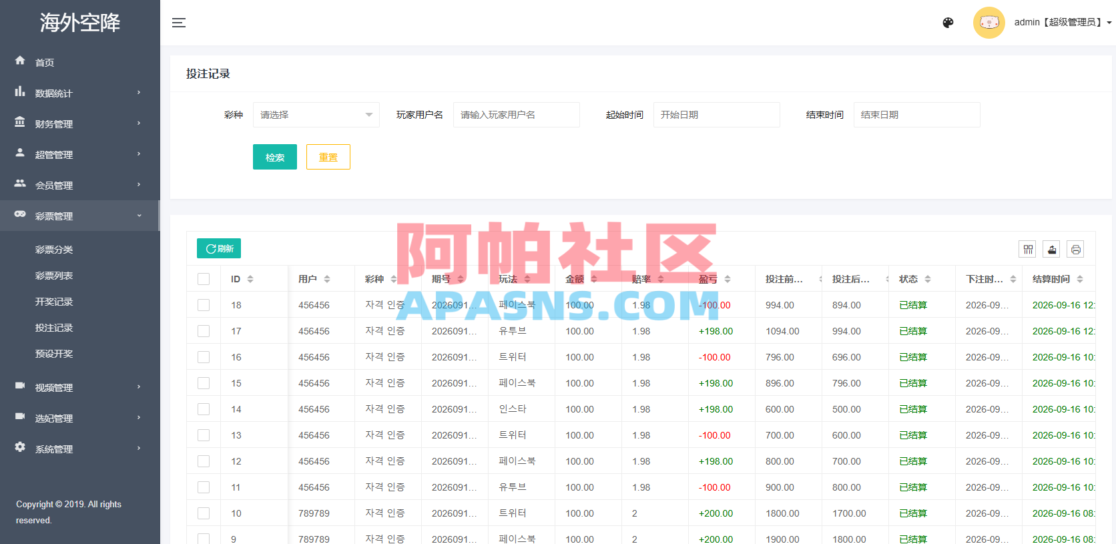The height and width of the screenshot is (544, 1116).
Task: Expand the 系统管理 menu chevron
Action: 139,448
